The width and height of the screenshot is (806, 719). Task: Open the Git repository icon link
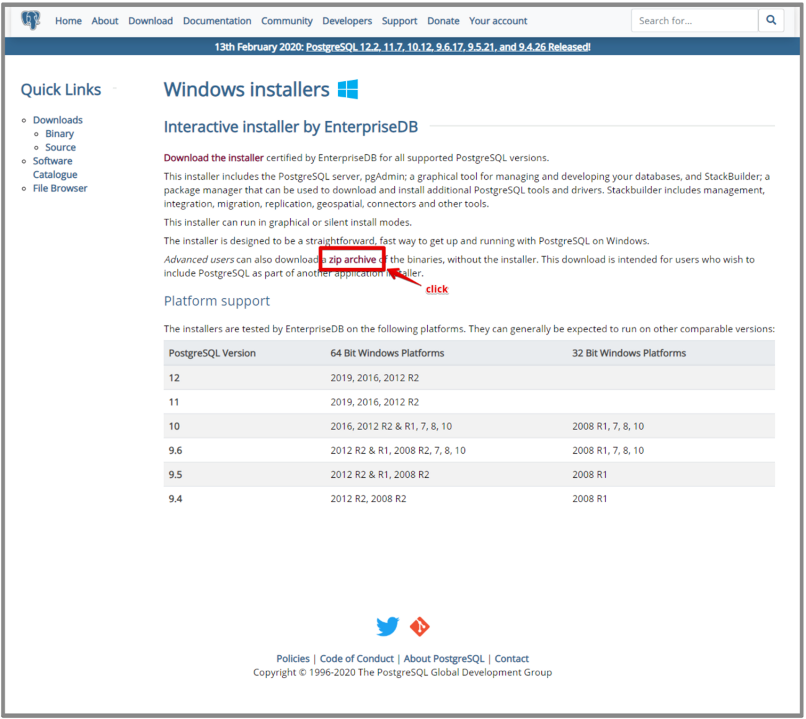(420, 627)
